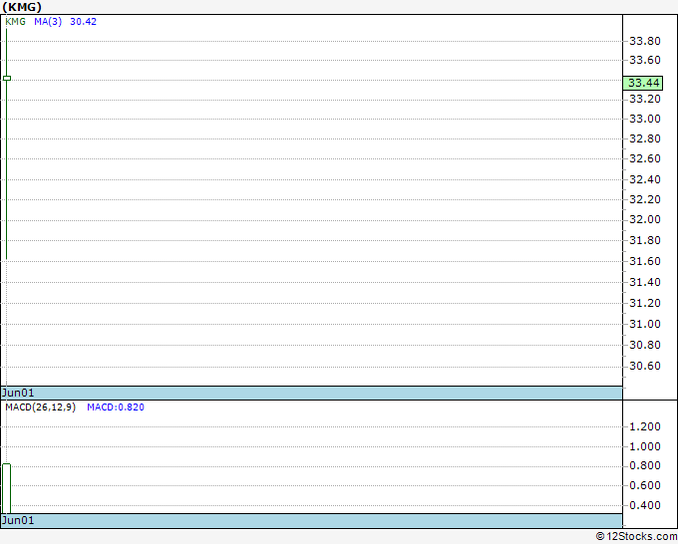Click the 32.60 price axis label

click(x=645, y=158)
